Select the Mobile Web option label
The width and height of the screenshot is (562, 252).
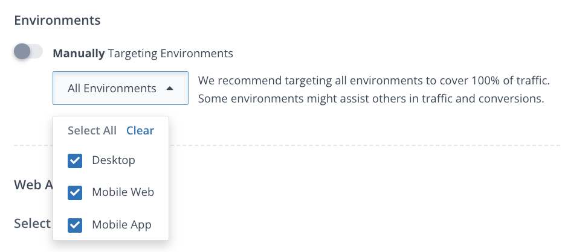click(123, 192)
